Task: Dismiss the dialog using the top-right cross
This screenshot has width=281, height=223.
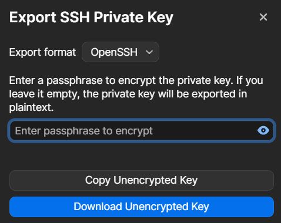Action: pyautogui.click(x=263, y=17)
